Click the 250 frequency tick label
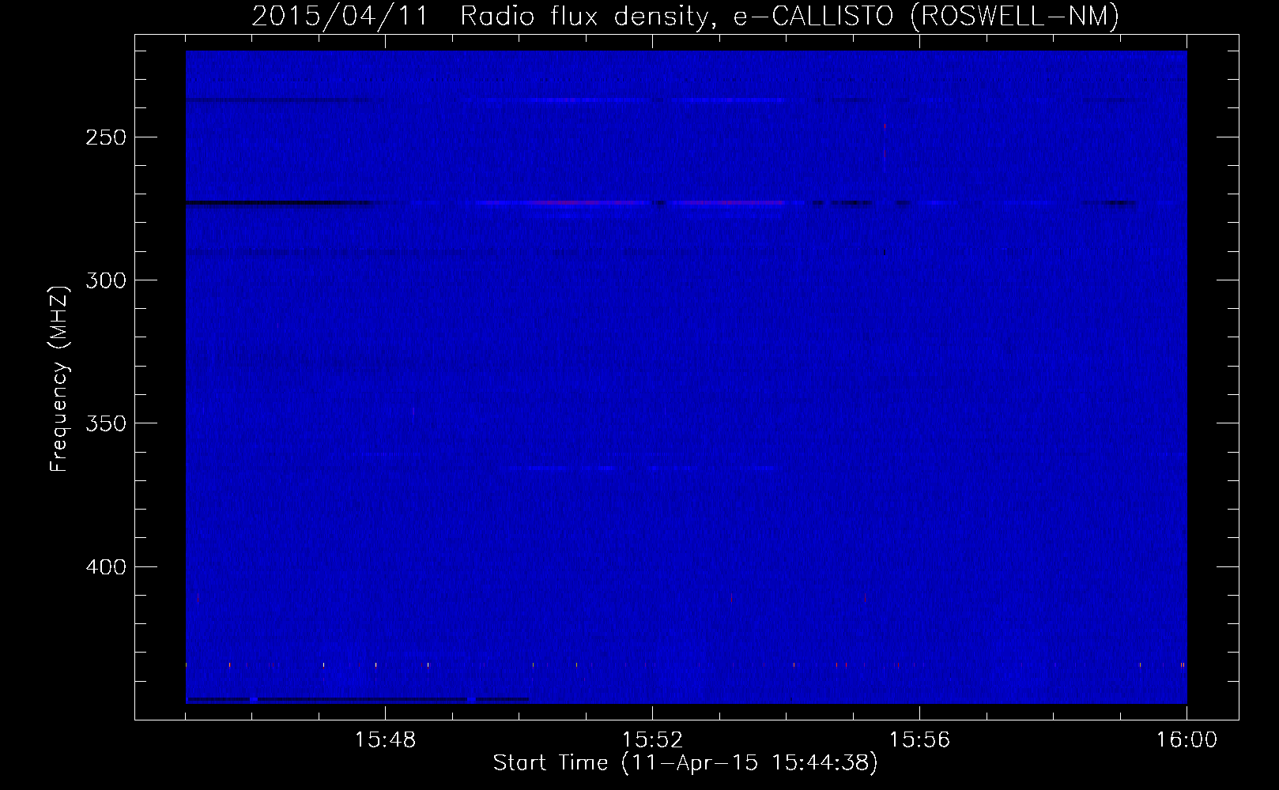Viewport: 1279px width, 790px height. pos(106,137)
